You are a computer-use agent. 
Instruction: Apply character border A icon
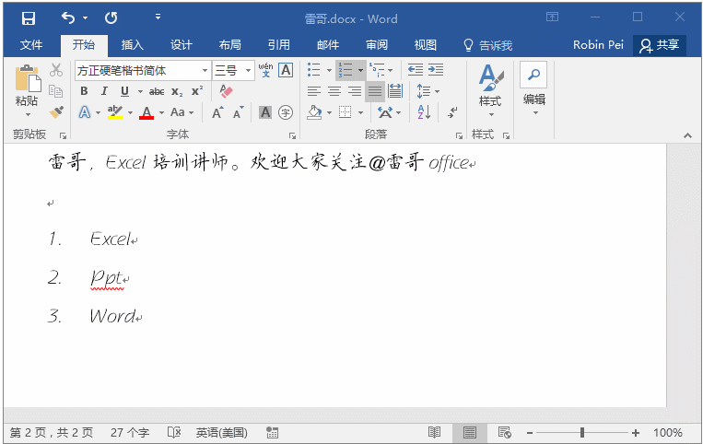[x=286, y=70]
